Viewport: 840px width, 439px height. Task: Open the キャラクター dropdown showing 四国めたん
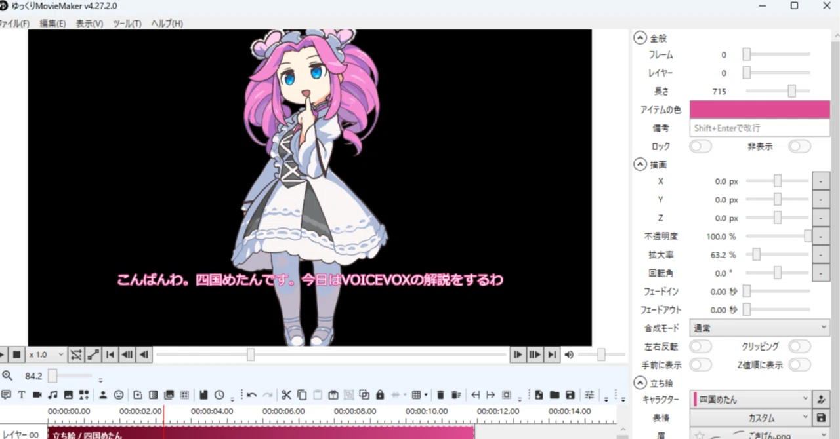click(751, 399)
